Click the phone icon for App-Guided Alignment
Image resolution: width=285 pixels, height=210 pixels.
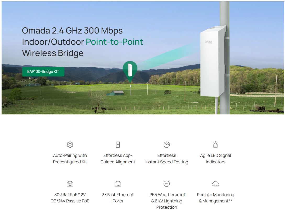click(x=118, y=145)
